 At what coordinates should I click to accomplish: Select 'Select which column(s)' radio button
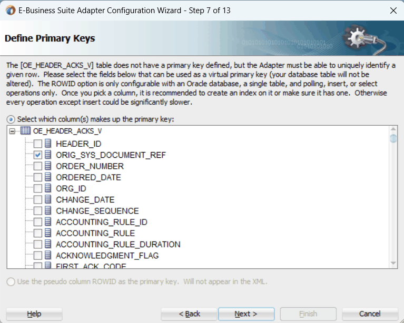[x=11, y=119]
